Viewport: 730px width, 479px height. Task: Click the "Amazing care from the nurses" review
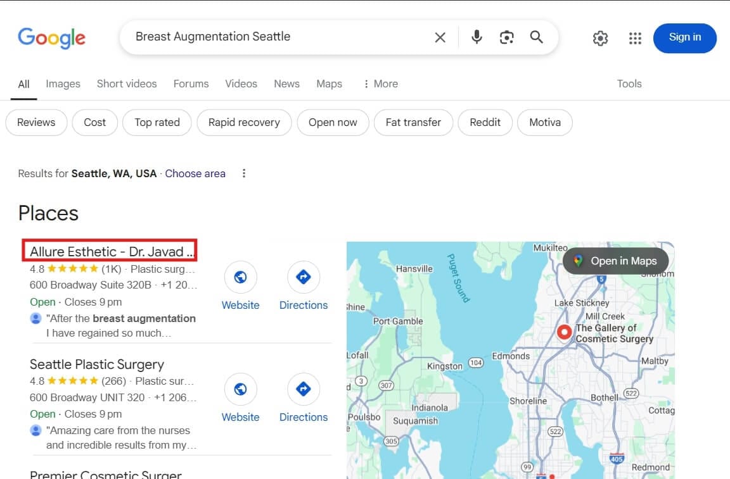pos(121,438)
